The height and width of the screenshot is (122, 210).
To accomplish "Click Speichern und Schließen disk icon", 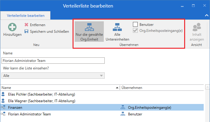I will pyautogui.click(x=26, y=31).
